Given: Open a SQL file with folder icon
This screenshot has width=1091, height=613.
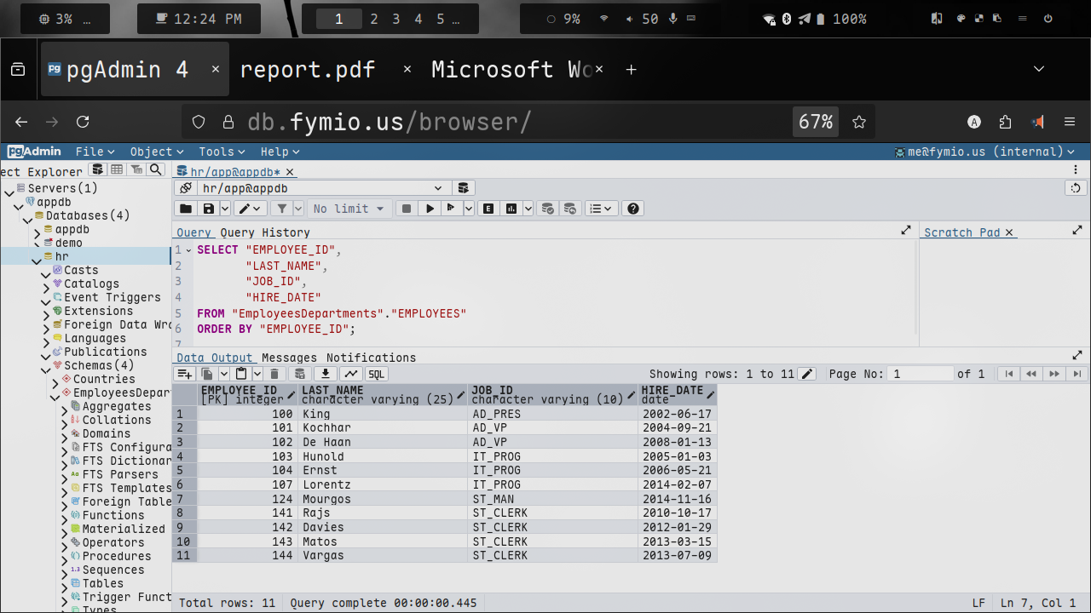Looking at the screenshot, I should (185, 209).
